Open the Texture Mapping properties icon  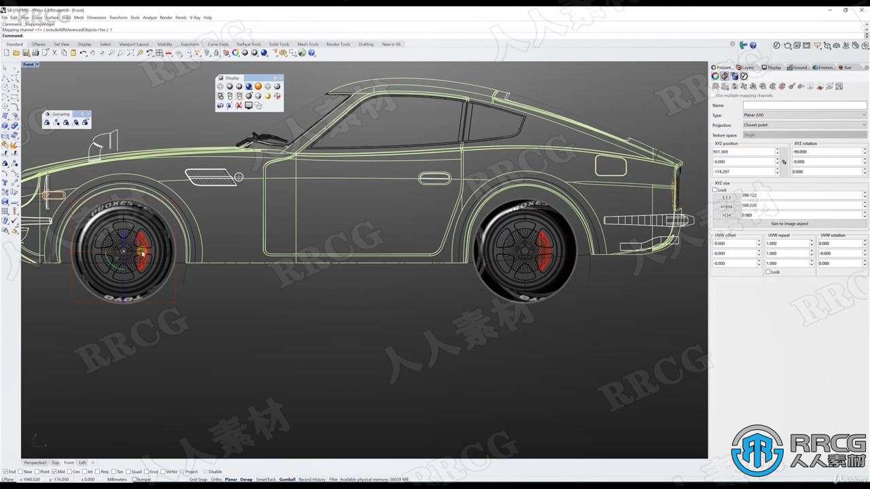(725, 76)
